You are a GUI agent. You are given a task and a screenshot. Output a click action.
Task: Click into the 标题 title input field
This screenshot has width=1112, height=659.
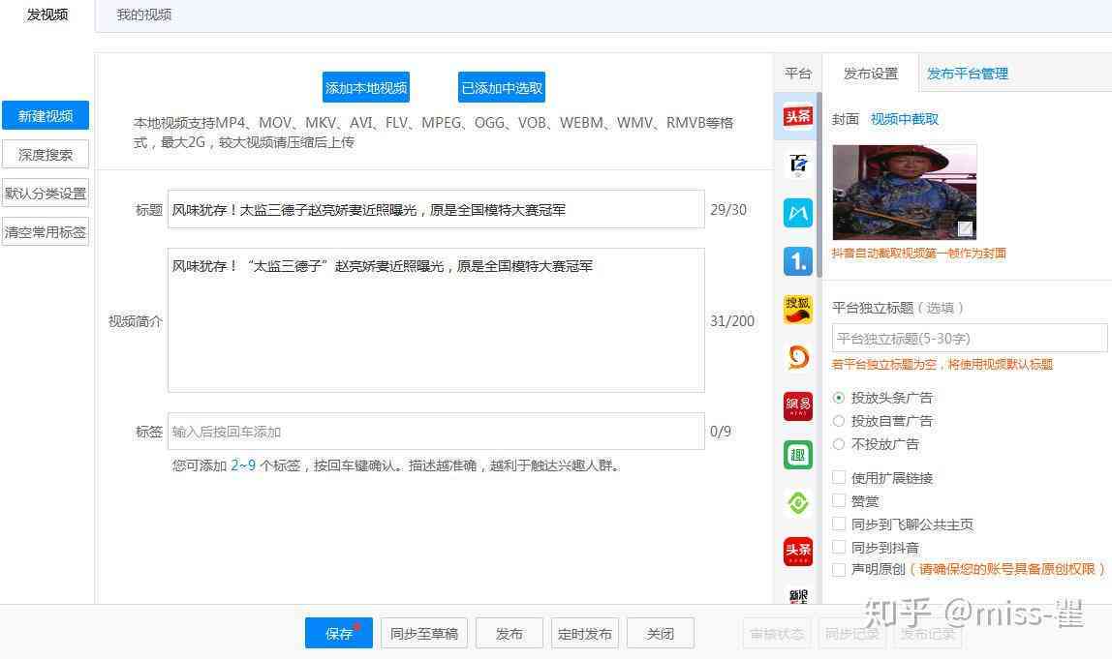click(436, 209)
